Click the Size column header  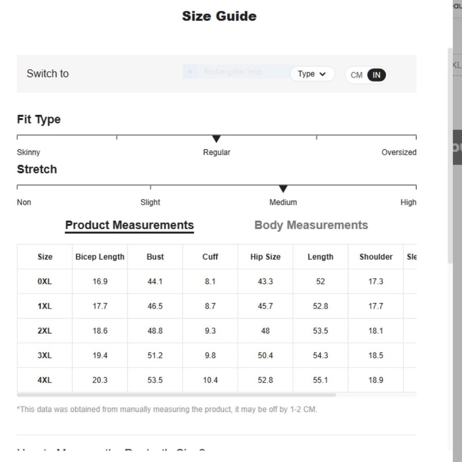coord(45,256)
